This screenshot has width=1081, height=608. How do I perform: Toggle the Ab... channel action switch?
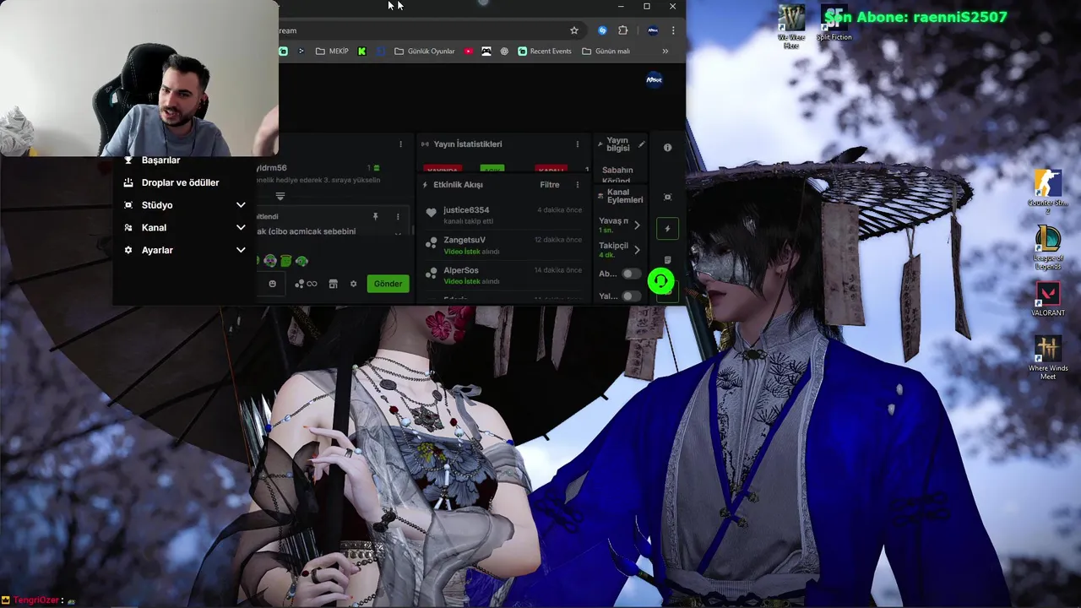[631, 274]
